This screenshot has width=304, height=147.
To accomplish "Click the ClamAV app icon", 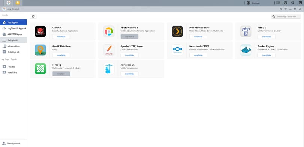I will pos(40,31).
